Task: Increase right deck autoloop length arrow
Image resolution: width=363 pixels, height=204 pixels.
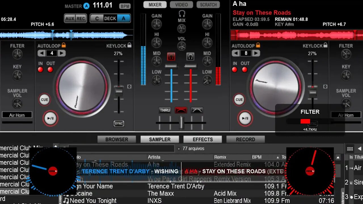Action: point(256,53)
